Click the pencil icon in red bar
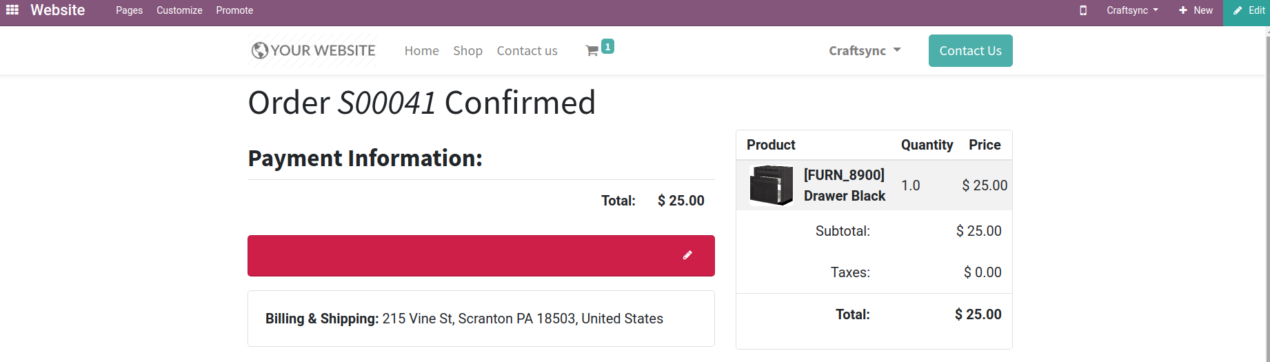Screen dimensions: 1270x362 pos(687,255)
